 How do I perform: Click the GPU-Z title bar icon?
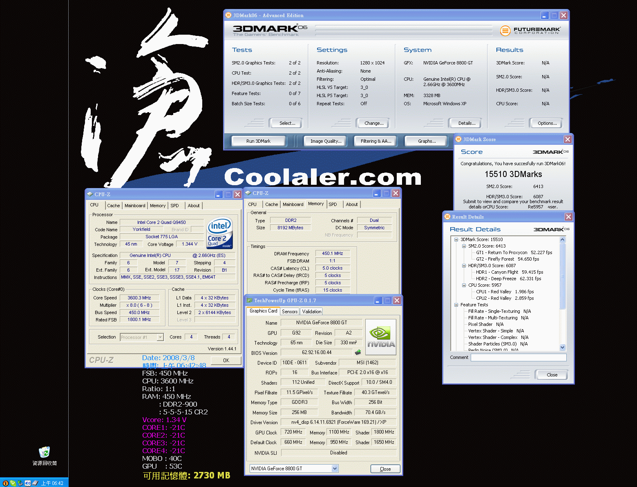(x=249, y=300)
